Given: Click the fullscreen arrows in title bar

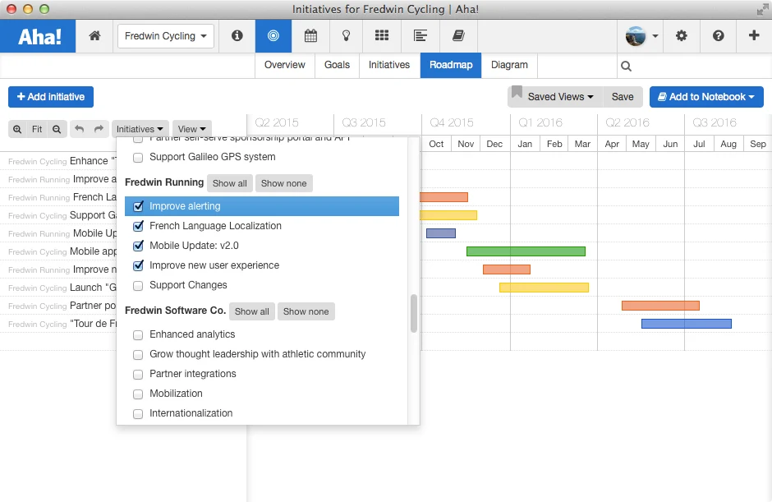Looking at the screenshot, I should click(763, 9).
